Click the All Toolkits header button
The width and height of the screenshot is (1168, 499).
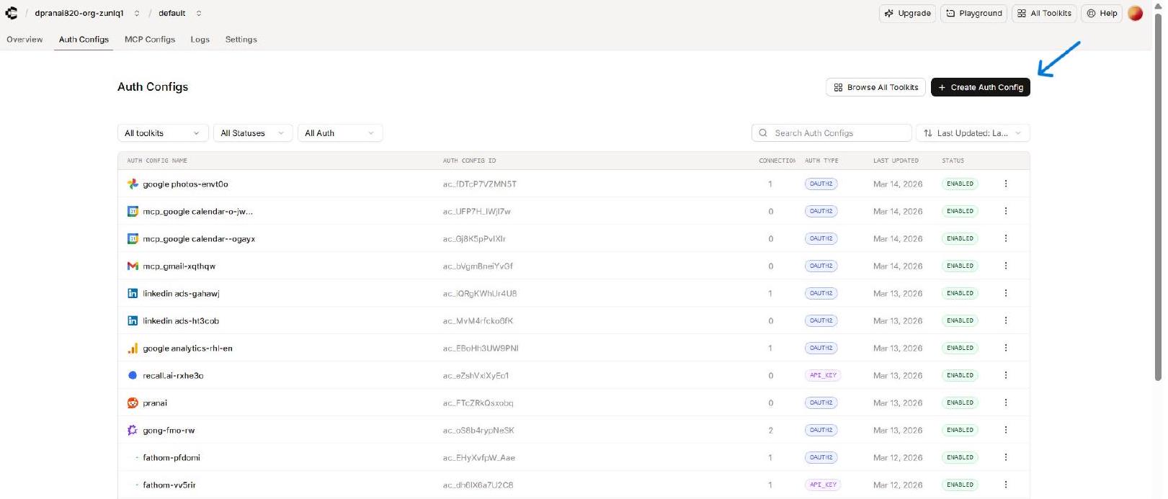click(1044, 13)
